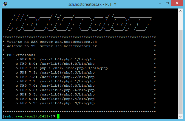This screenshot has width=185, height=121.
Task: Click the PHP 7.3 path line
Action: 55,72
